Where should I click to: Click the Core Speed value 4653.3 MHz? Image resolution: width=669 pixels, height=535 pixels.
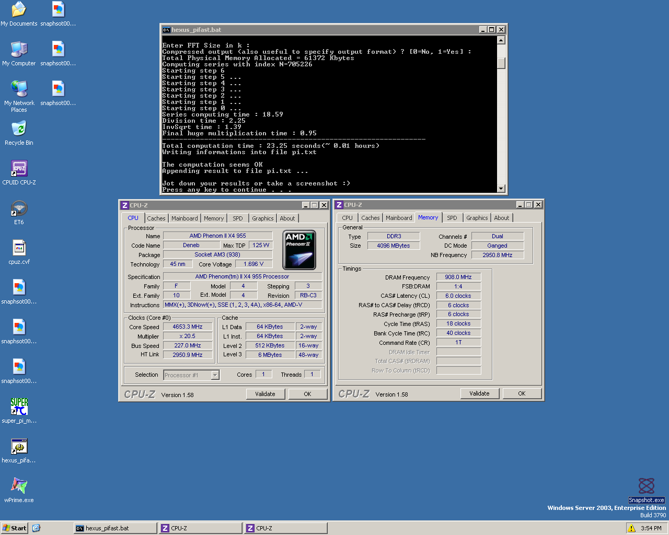[188, 327]
